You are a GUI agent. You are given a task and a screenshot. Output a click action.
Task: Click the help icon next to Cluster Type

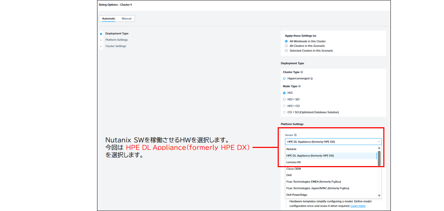302,72
